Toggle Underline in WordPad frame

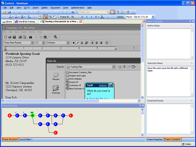point(82,43)
